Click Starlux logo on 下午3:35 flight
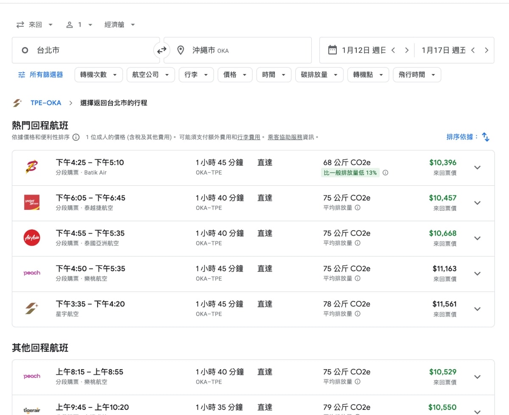The width and height of the screenshot is (509, 415). (x=32, y=309)
